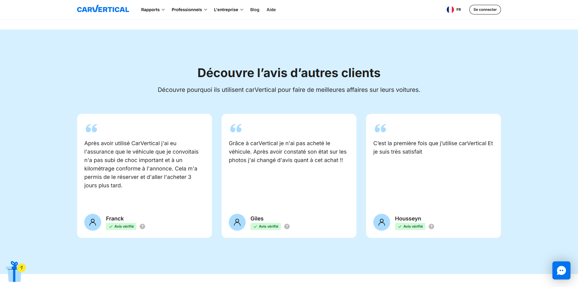Open the live chat bubble icon

(561, 270)
